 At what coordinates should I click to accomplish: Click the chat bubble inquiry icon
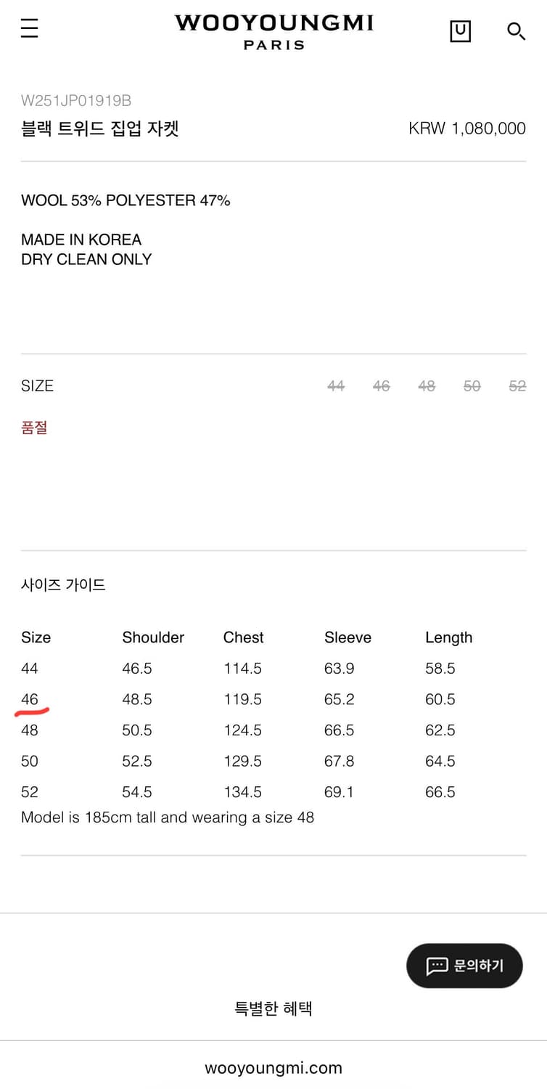pos(437,966)
